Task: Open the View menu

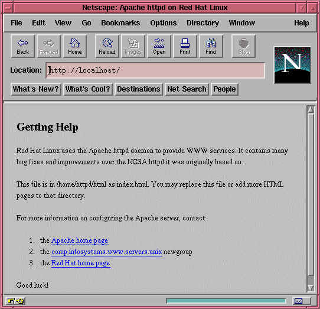Action: [63, 23]
